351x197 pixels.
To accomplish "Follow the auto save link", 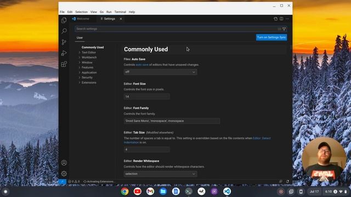I will tap(142, 65).
